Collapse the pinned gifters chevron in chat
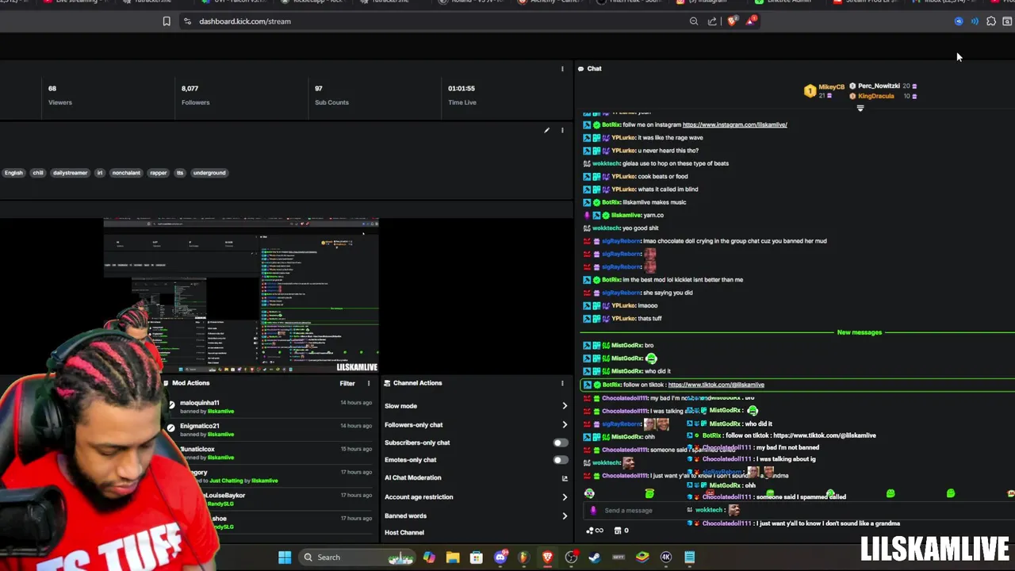The width and height of the screenshot is (1015, 571). pyautogui.click(x=860, y=109)
